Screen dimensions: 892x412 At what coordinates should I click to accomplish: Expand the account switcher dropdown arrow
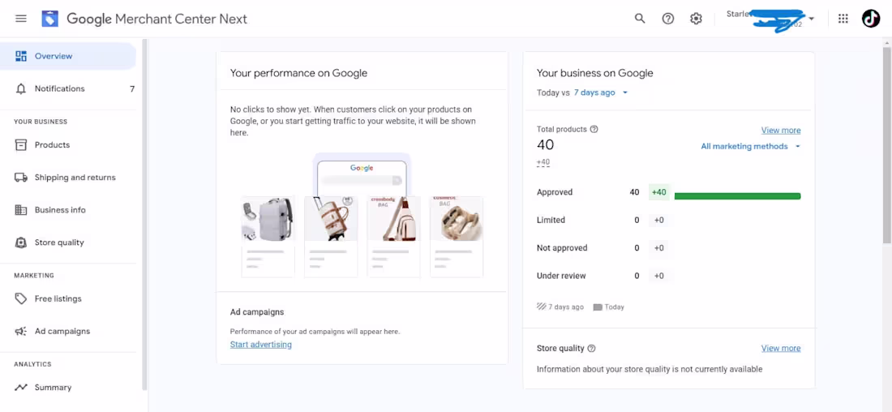[x=811, y=19]
